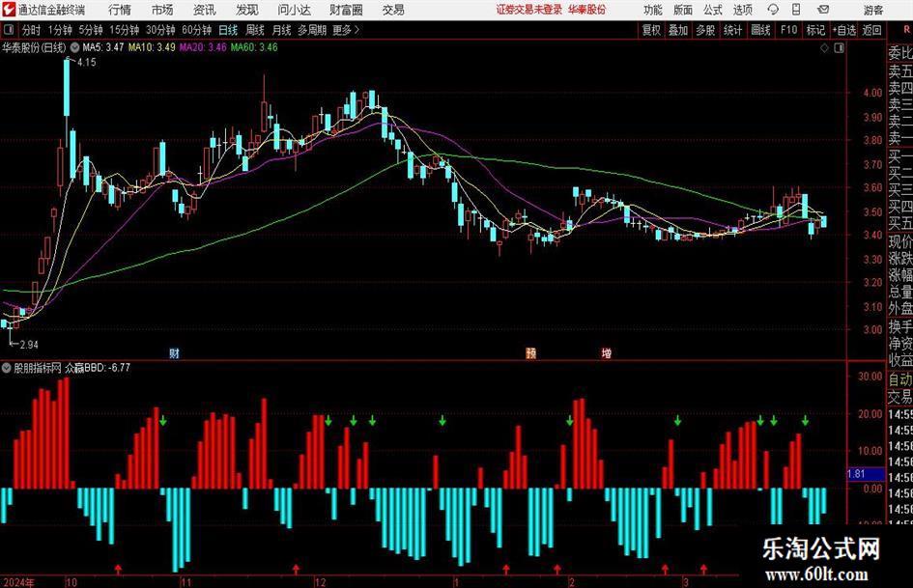
Task: Click the 2.94 low price label
Action: point(29,345)
